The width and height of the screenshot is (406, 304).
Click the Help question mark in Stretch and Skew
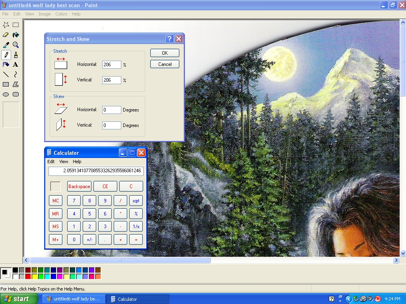169,39
